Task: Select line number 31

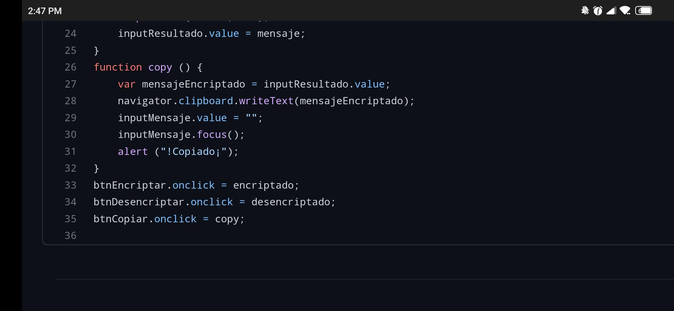Action: pyautogui.click(x=71, y=151)
